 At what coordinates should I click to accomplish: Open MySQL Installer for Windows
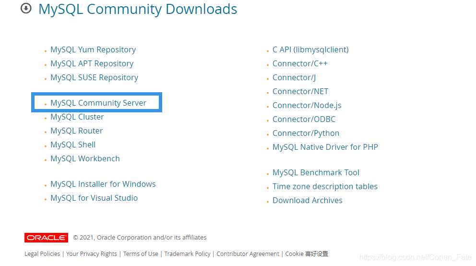(103, 184)
